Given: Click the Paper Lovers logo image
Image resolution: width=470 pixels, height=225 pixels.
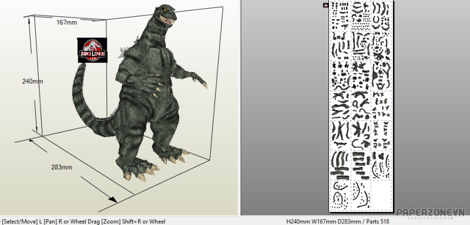Looking at the screenshot, I should click(92, 50).
